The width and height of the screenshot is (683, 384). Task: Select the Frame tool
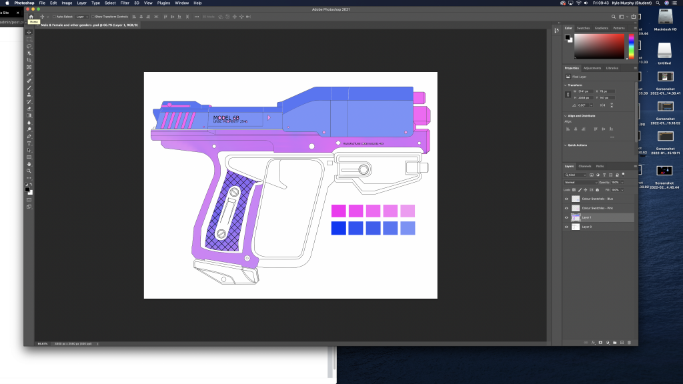click(29, 67)
